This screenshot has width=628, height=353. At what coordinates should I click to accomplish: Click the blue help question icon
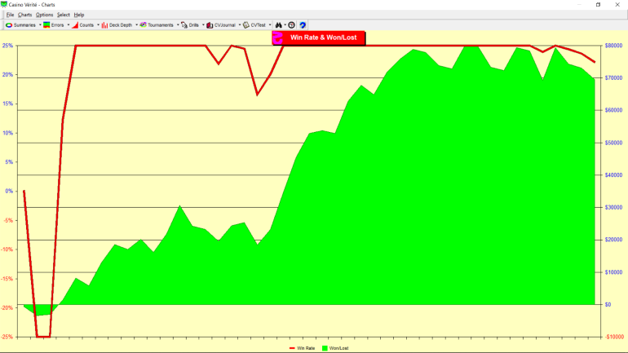[303, 25]
